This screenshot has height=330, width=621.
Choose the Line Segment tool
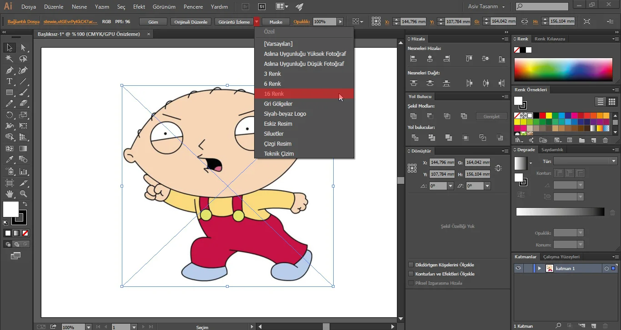(23, 81)
